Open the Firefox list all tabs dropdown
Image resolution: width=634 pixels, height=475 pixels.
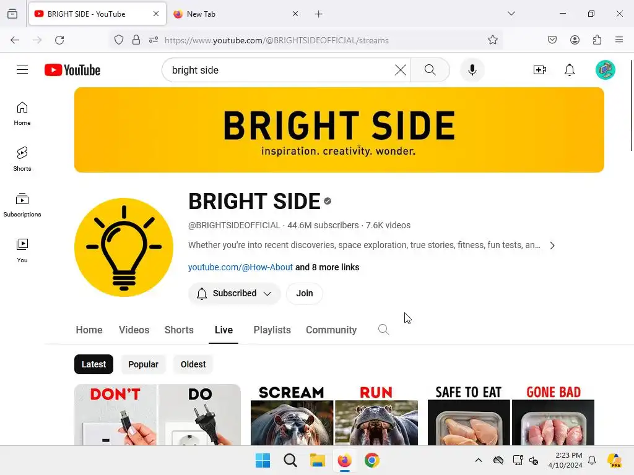[511, 14]
